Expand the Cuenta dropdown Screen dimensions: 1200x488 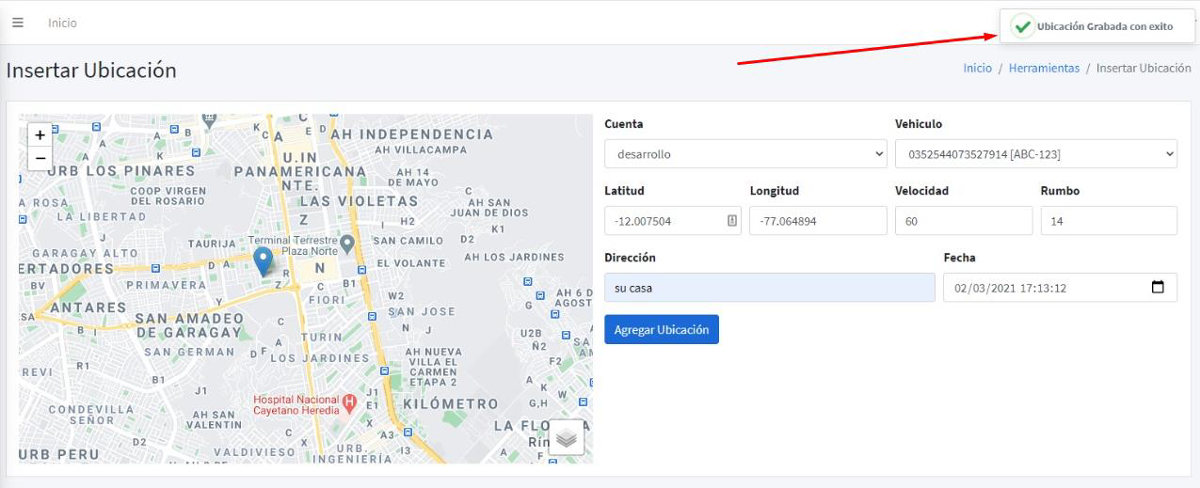tap(745, 154)
